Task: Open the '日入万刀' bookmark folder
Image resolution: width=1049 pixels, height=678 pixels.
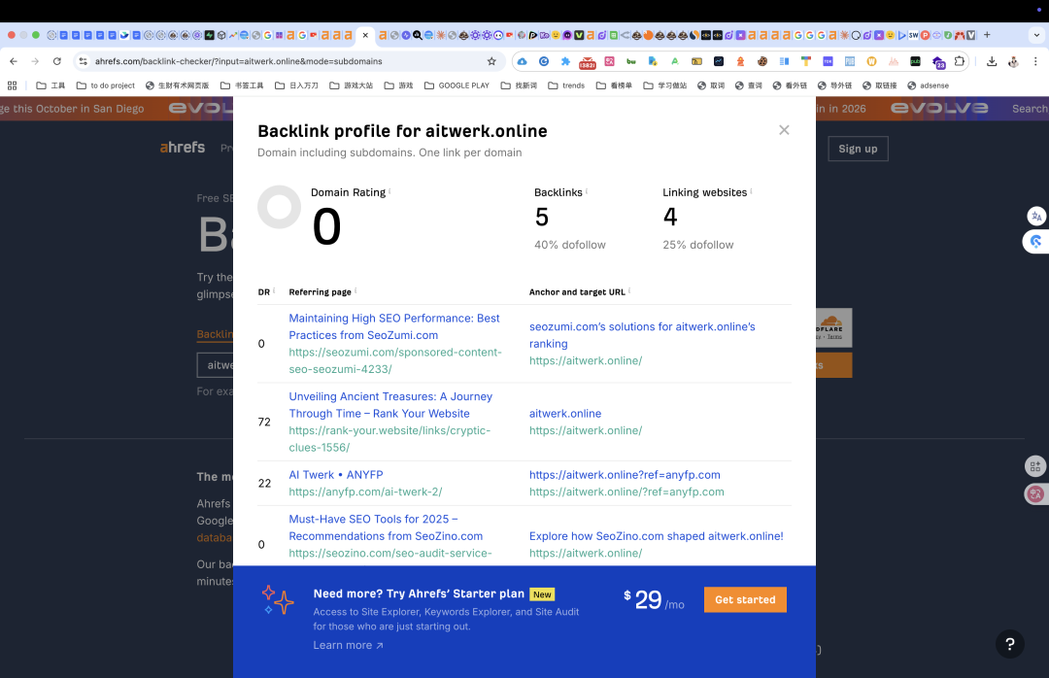Action: point(296,85)
